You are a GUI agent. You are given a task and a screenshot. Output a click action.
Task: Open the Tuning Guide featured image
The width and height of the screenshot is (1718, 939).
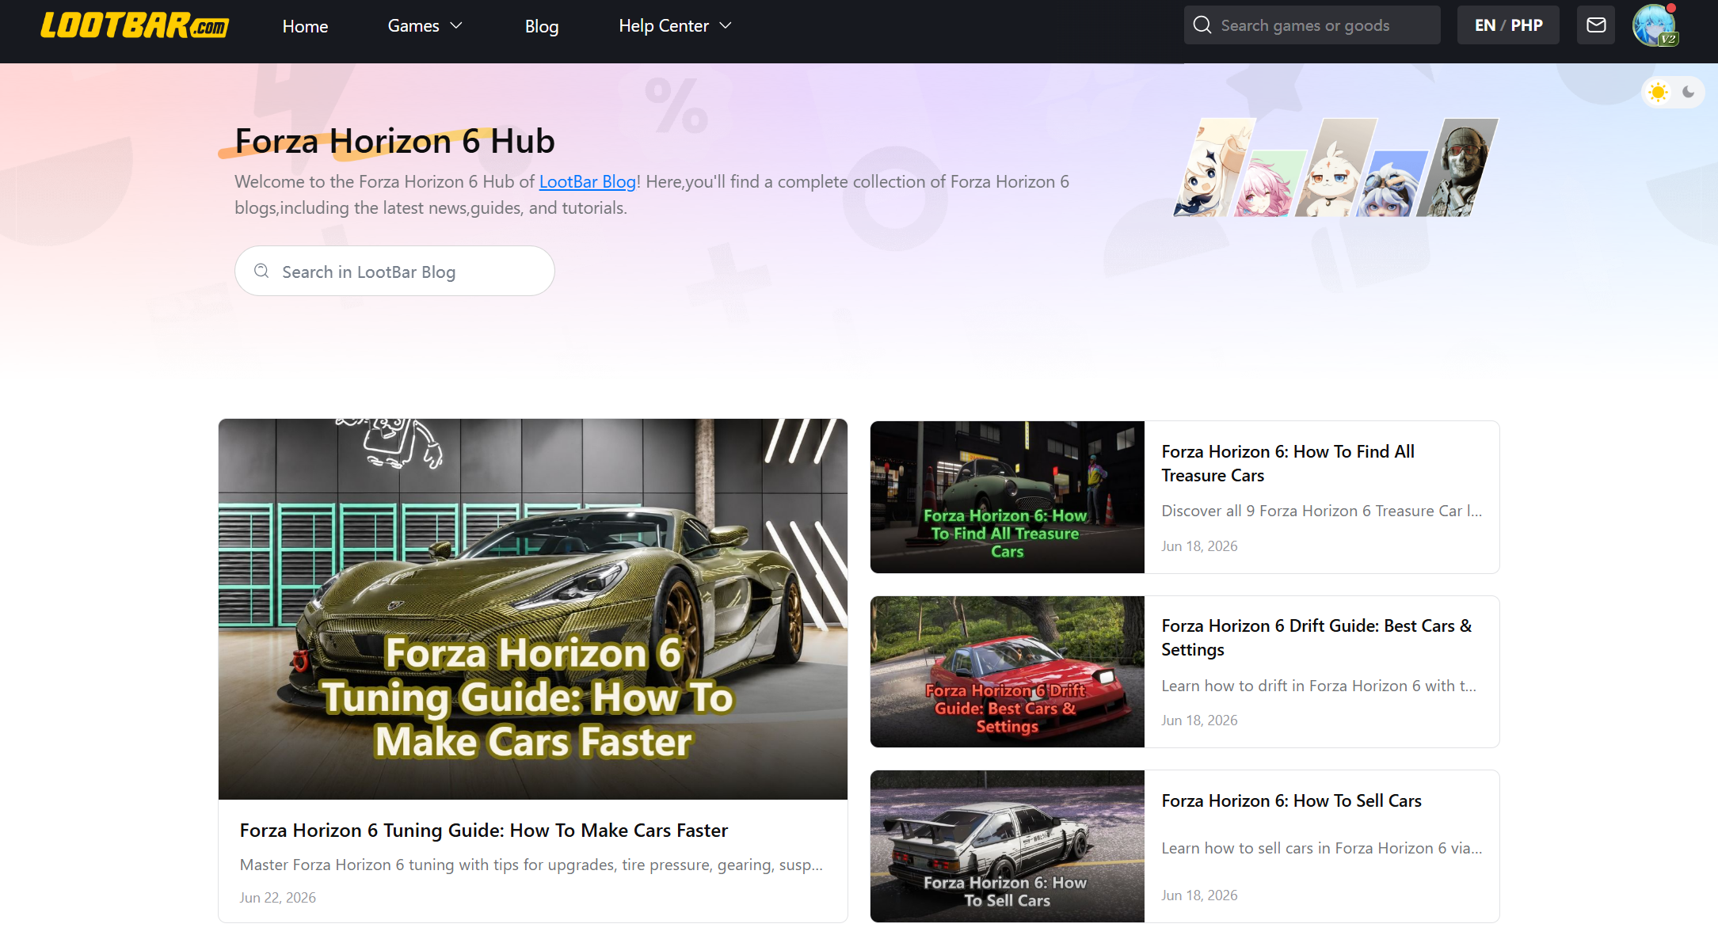[533, 609]
